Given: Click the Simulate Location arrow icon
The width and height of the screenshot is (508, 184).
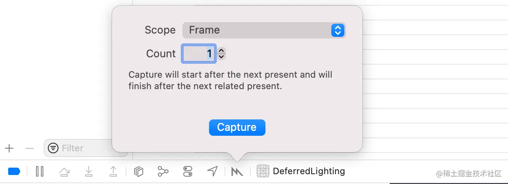Looking at the screenshot, I should [x=212, y=171].
